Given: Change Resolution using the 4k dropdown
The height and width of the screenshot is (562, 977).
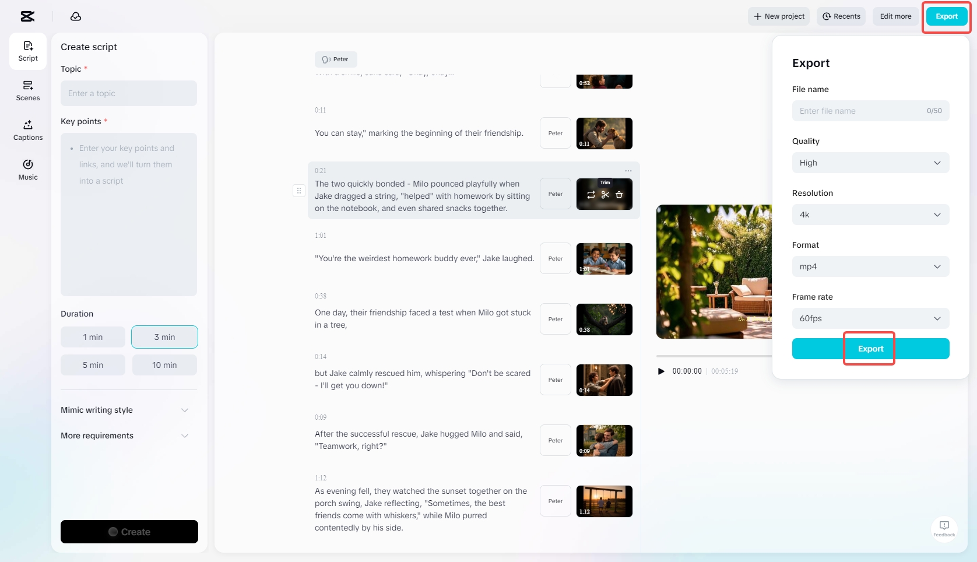Looking at the screenshot, I should coord(870,215).
